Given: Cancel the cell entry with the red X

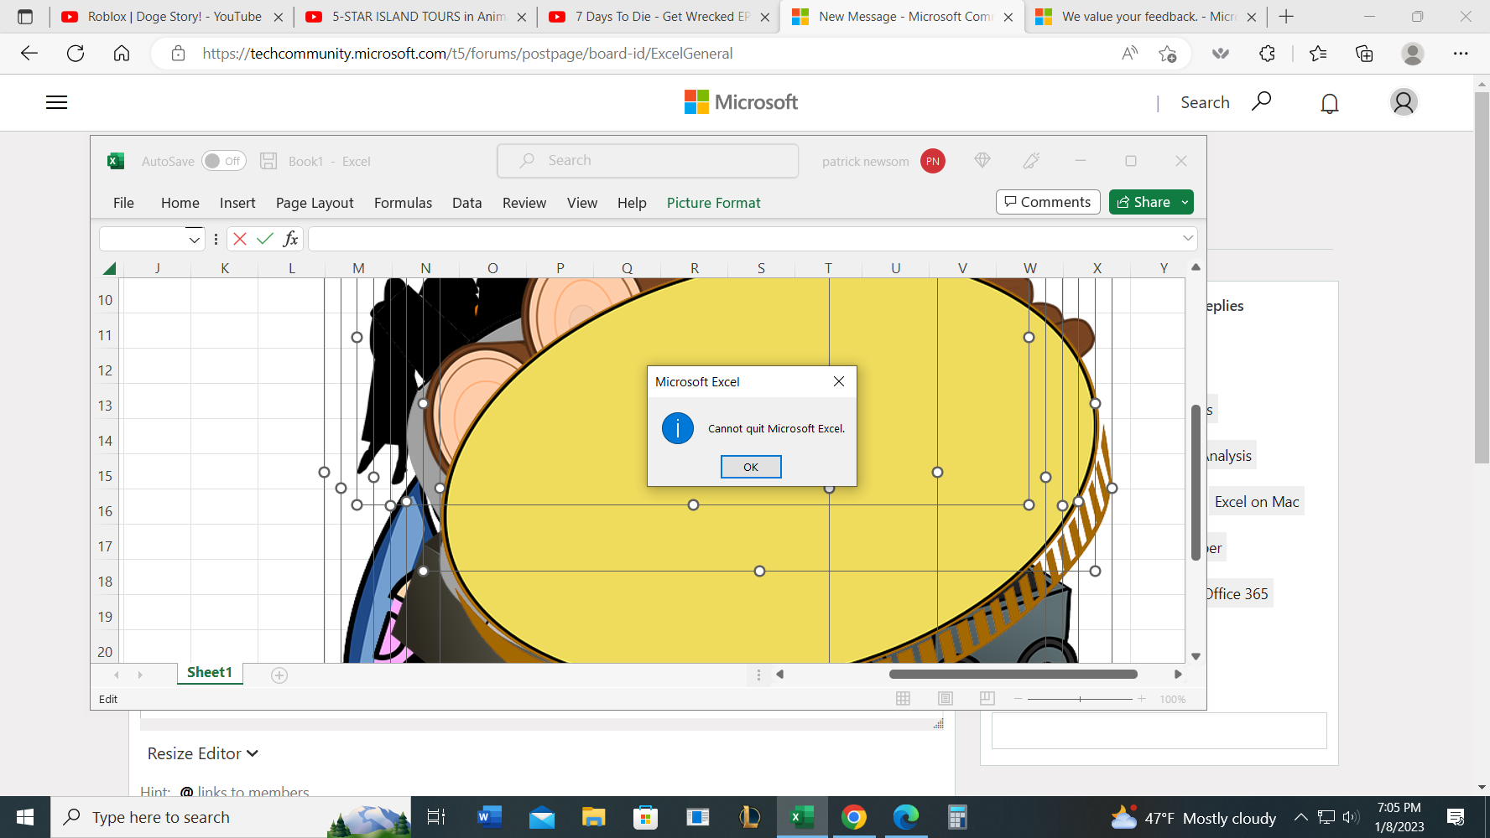Looking at the screenshot, I should pos(239,238).
